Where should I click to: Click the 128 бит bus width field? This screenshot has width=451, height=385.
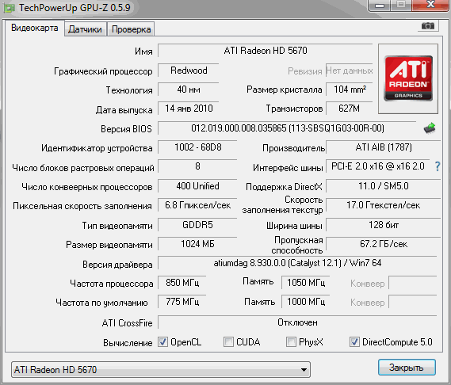(x=384, y=225)
